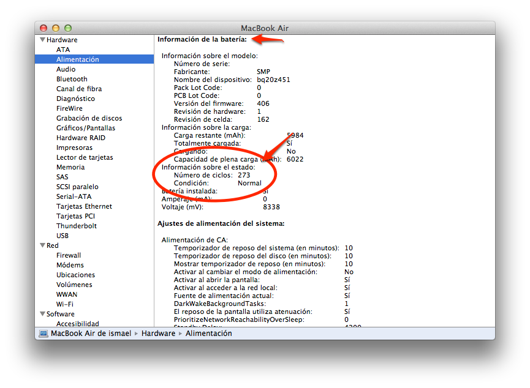Click Hardware in the bottom path bar
This screenshot has height=388, width=530.
click(x=158, y=334)
